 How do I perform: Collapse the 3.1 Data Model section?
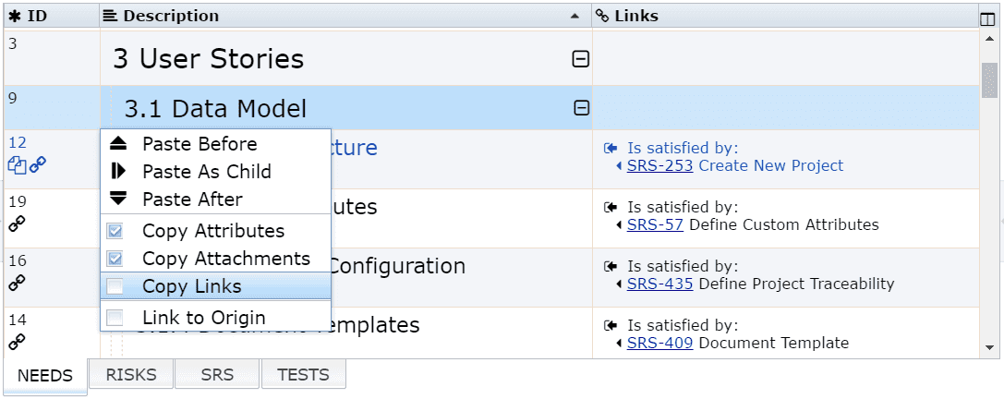[x=581, y=107]
